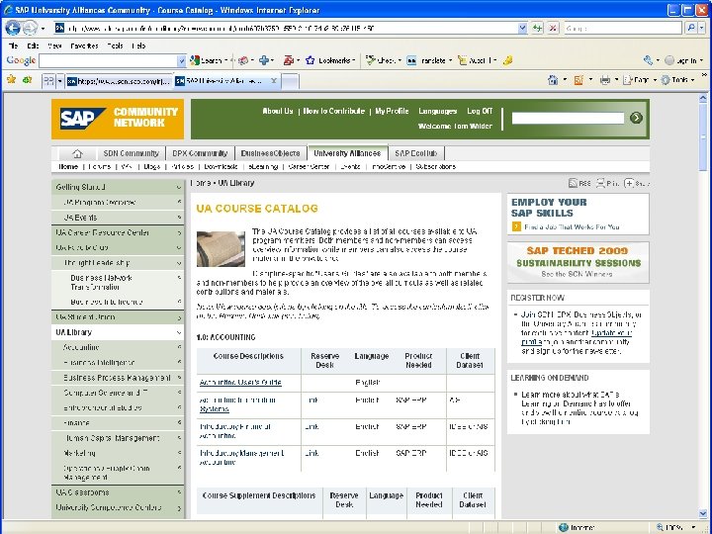
Task: Open the Google toolbar search box dropdown
Action: tap(181, 61)
